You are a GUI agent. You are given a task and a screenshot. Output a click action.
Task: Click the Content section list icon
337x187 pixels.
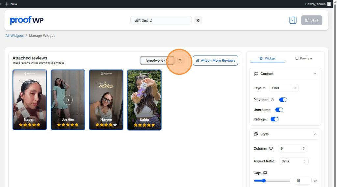(x=256, y=74)
